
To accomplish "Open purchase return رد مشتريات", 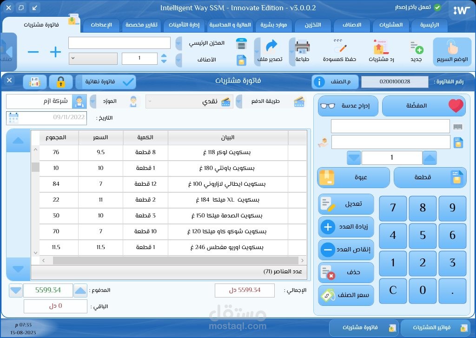I will pyautogui.click(x=381, y=52).
